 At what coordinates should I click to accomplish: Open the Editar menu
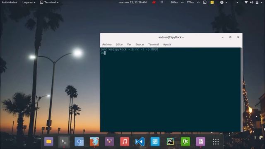119,44
